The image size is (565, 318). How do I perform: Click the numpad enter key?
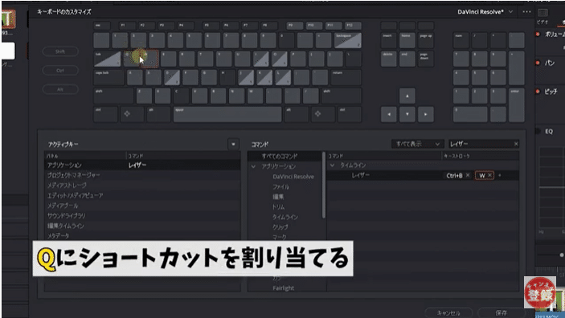coord(516,105)
